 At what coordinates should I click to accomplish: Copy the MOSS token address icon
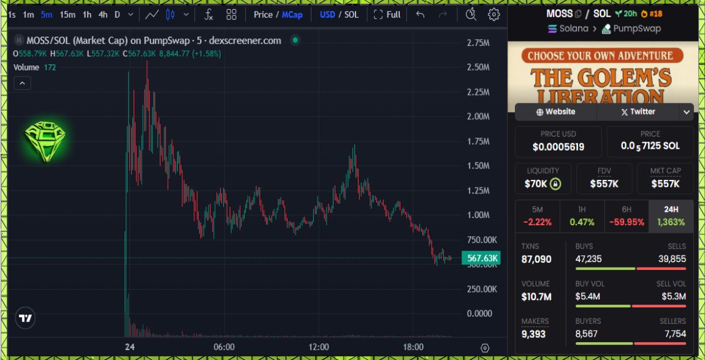pyautogui.click(x=578, y=14)
